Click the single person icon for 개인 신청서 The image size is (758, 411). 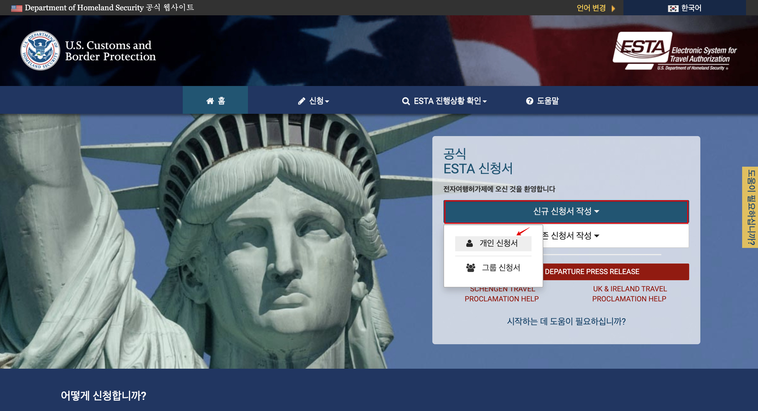470,243
